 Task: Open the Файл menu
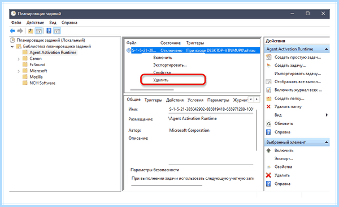pyautogui.click(x=16, y=23)
